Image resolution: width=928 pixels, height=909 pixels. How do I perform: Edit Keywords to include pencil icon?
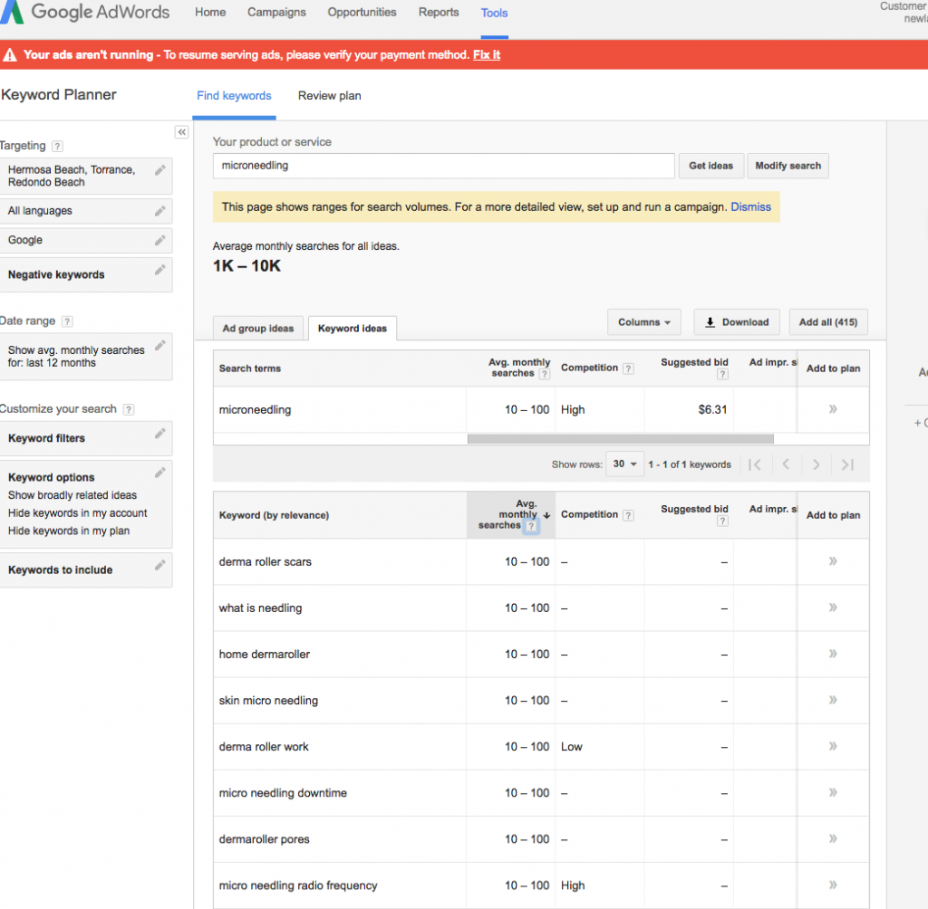click(159, 565)
